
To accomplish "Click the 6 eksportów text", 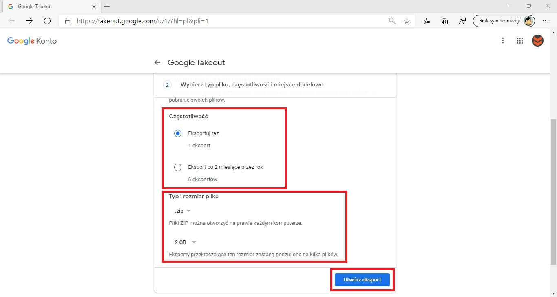I will coord(203,179).
